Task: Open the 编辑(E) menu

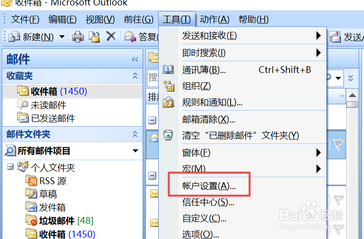Action: coord(62,19)
